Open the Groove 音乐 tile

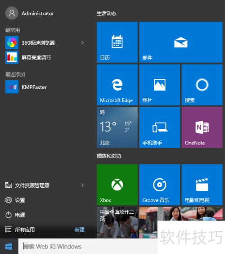(160, 185)
